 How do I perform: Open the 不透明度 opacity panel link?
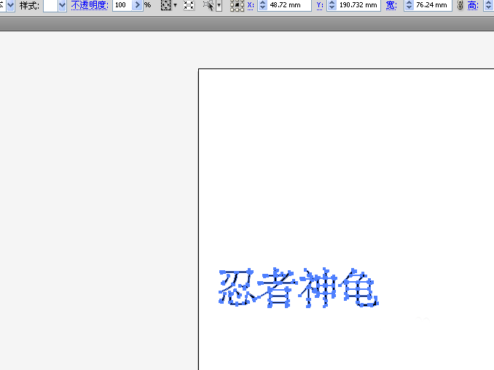pyautogui.click(x=90, y=5)
